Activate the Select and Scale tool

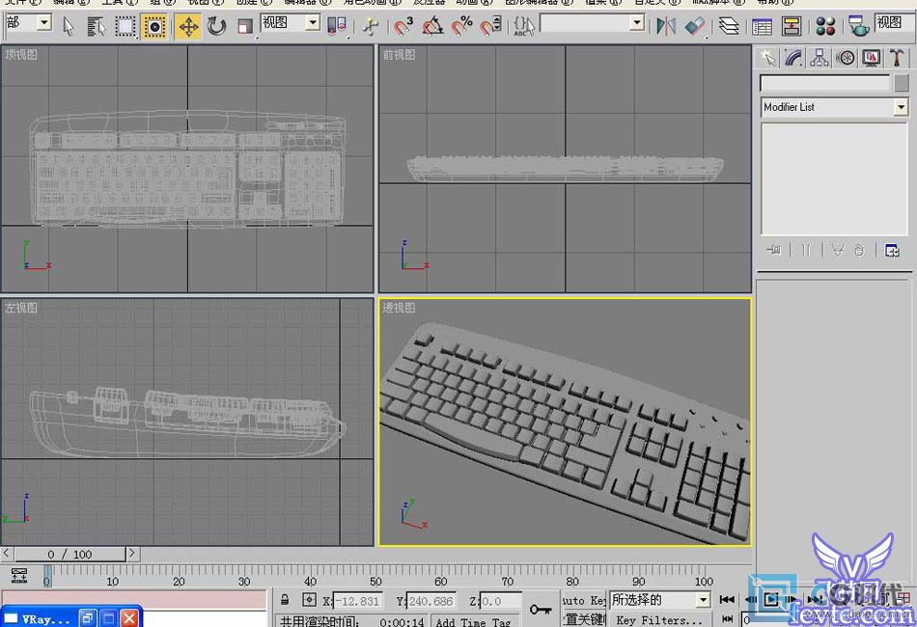point(245,26)
